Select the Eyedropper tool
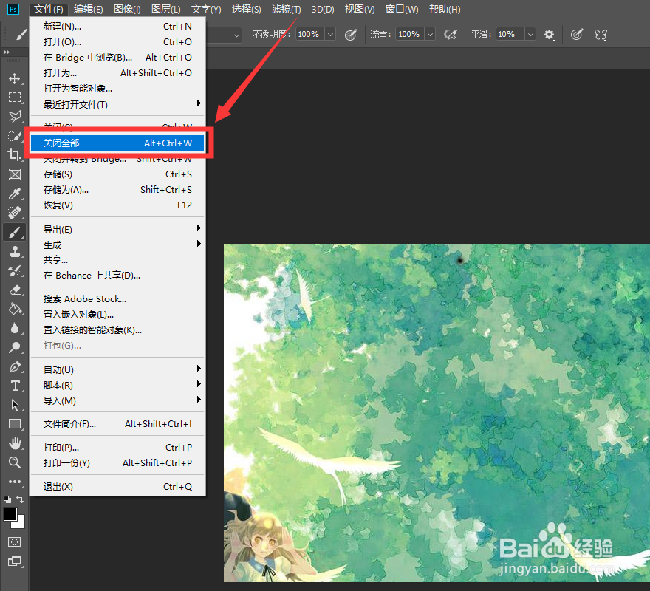650x591 pixels. 15,194
